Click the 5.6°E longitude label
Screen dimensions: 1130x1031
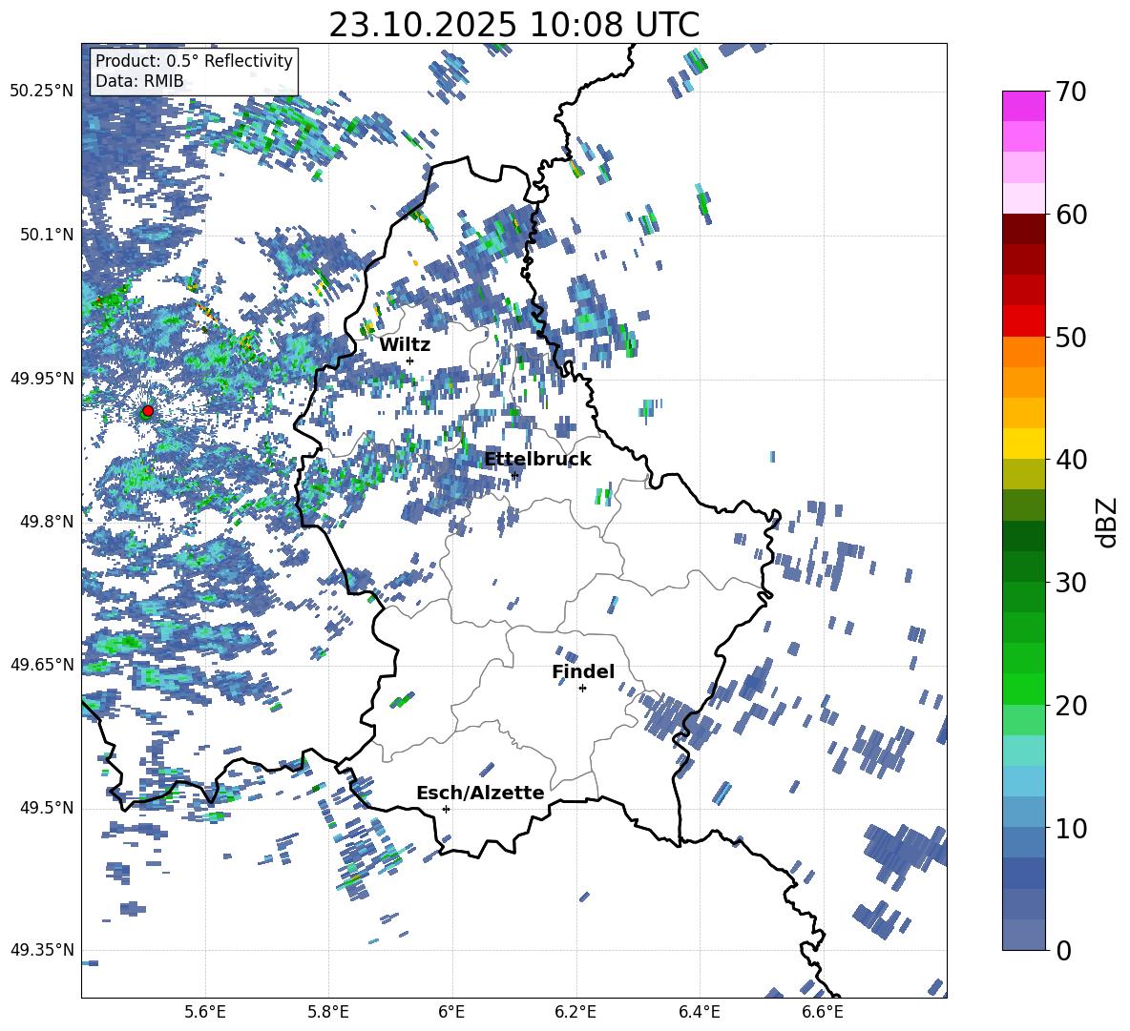point(205,1012)
